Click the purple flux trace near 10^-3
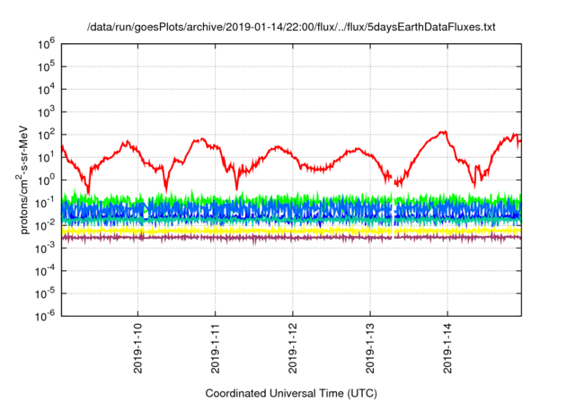This screenshot has width=575, height=402. point(289,238)
